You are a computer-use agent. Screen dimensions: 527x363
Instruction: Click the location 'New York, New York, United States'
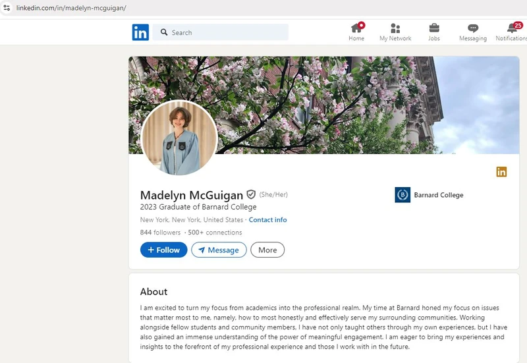pyautogui.click(x=192, y=220)
